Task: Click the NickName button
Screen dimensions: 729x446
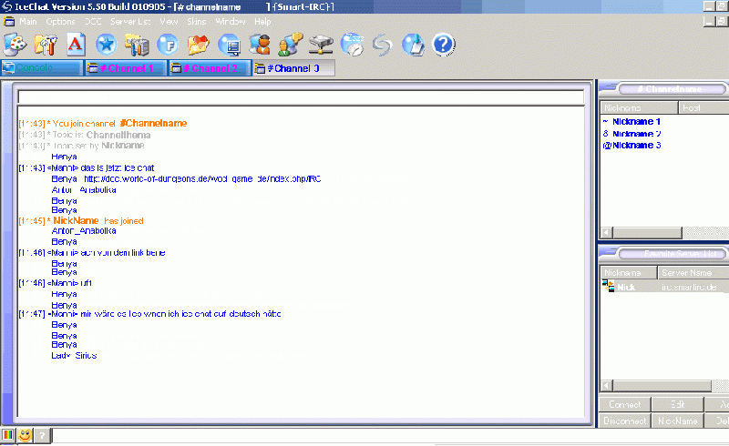Action: [677, 421]
